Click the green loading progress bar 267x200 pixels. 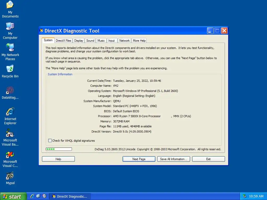point(59,149)
